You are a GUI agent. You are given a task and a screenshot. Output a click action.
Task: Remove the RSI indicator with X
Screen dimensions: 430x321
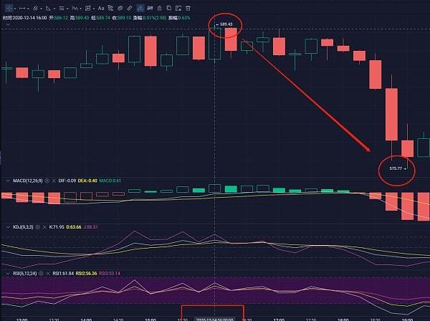pyautogui.click(x=48, y=273)
